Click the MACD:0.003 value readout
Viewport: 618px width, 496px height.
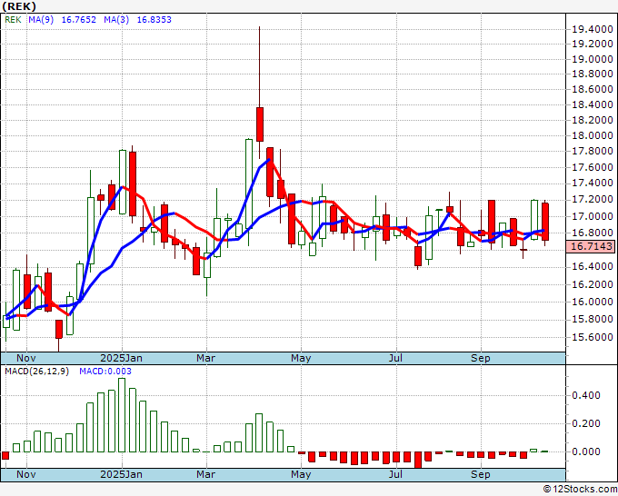click(105, 372)
